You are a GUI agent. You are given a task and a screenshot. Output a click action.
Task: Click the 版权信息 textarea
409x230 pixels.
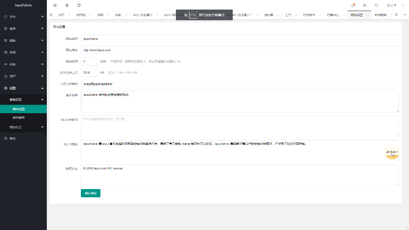tap(239, 175)
